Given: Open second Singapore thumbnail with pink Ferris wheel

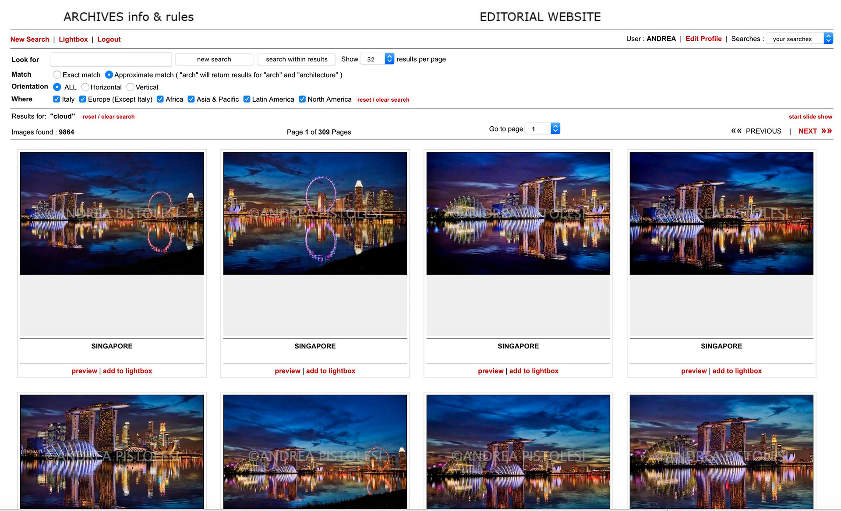Looking at the screenshot, I should (x=315, y=213).
